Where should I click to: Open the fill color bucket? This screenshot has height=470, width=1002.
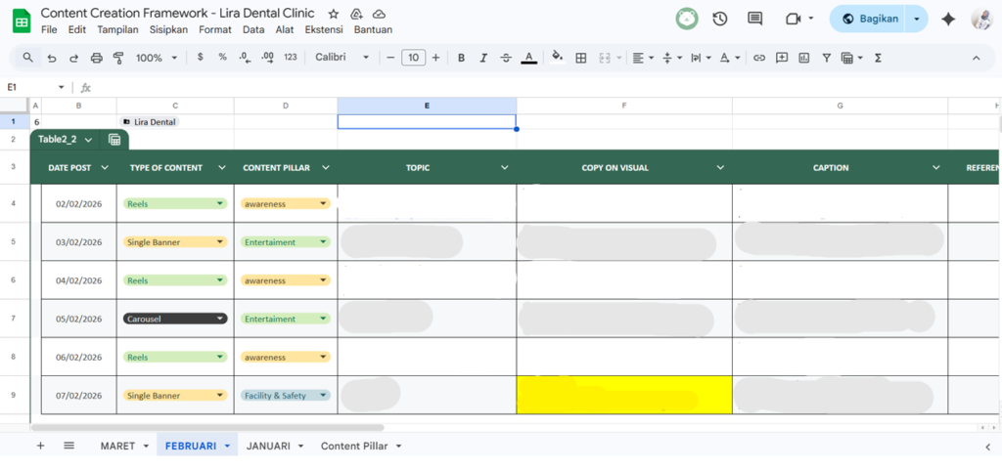(558, 58)
